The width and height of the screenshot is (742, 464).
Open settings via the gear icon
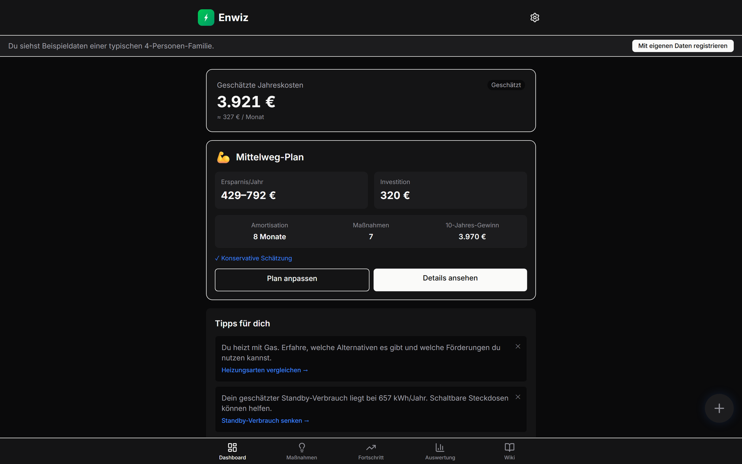pos(535,18)
